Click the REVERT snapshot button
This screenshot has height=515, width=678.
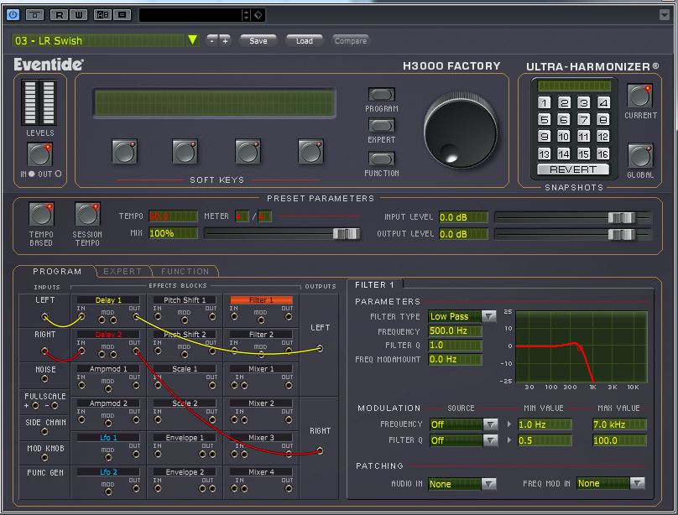click(x=573, y=169)
